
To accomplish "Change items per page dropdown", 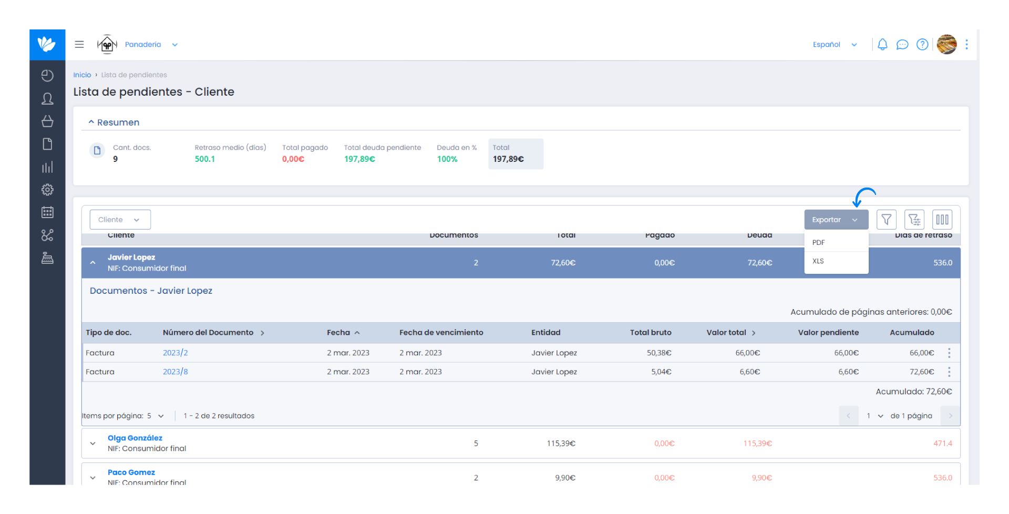I will pyautogui.click(x=156, y=416).
